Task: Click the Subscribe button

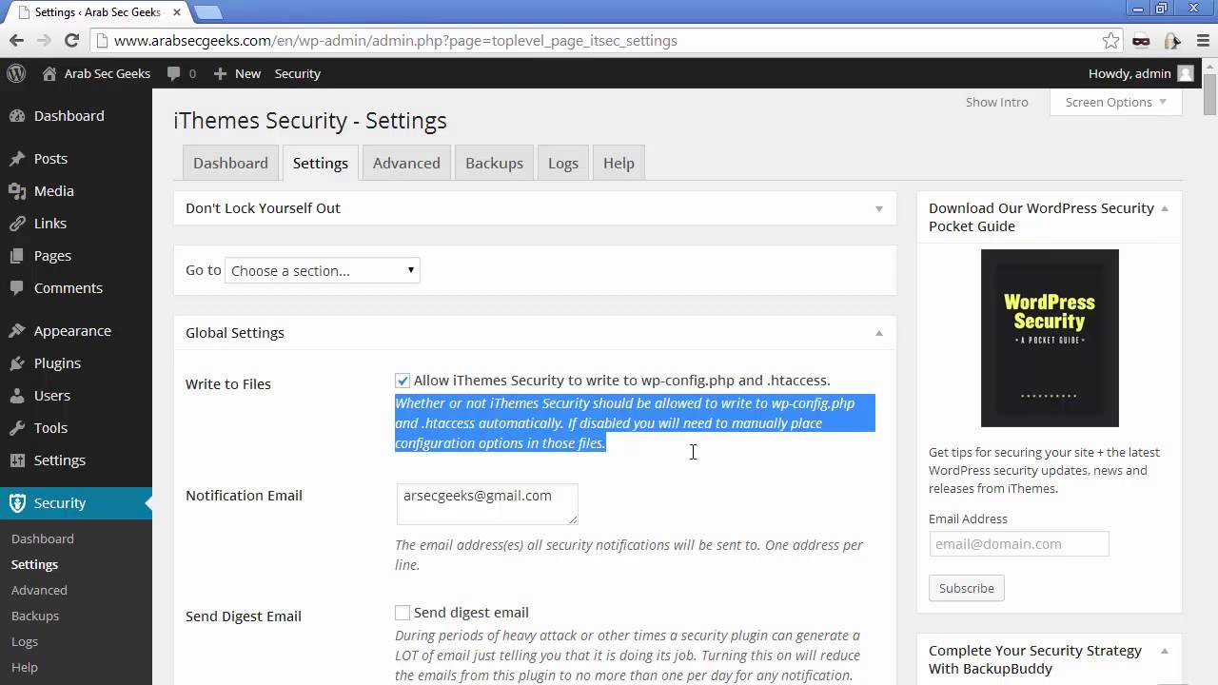Action: (967, 588)
